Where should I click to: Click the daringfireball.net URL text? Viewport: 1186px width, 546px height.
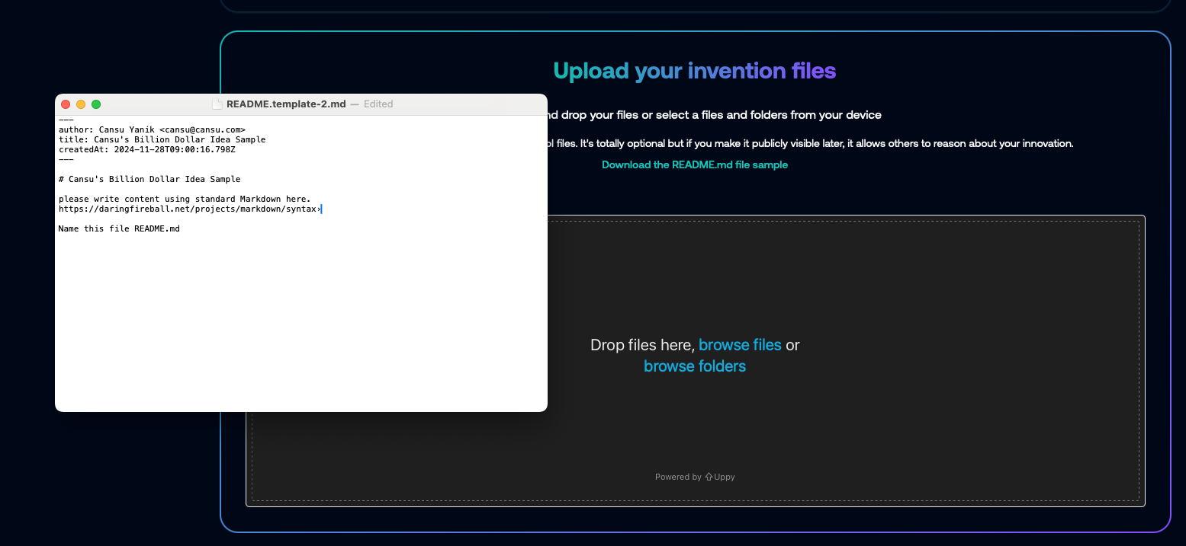[188, 209]
